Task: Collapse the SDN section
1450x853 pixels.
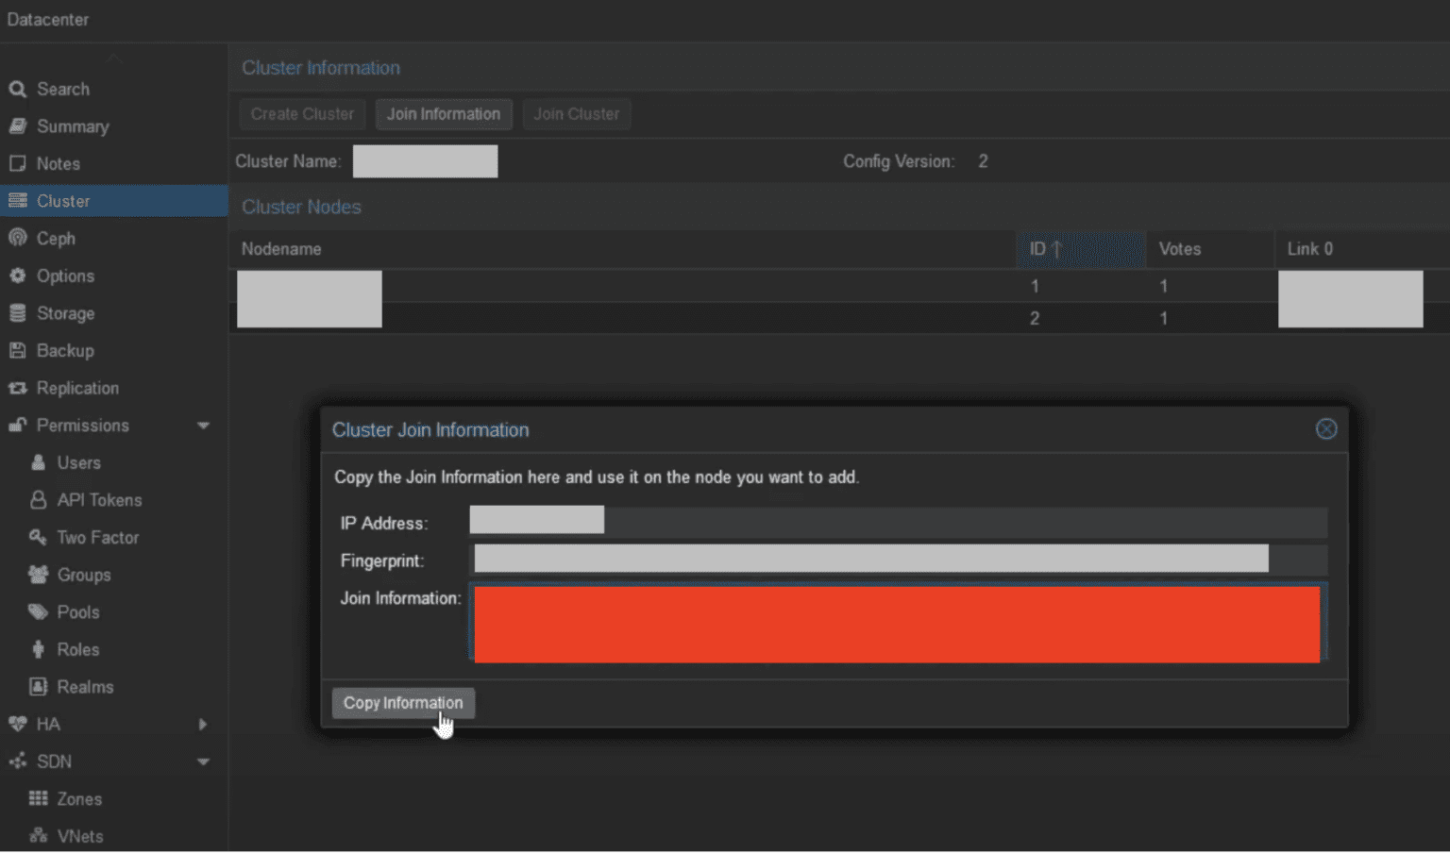Action: coord(203,761)
